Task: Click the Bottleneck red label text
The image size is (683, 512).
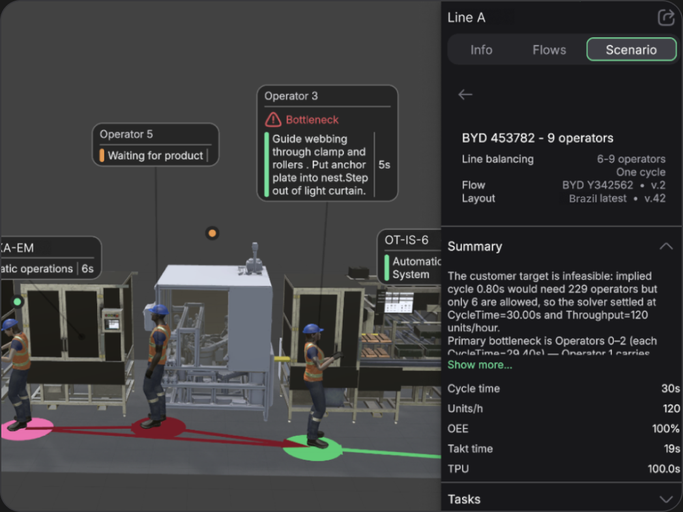Action: 312,120
